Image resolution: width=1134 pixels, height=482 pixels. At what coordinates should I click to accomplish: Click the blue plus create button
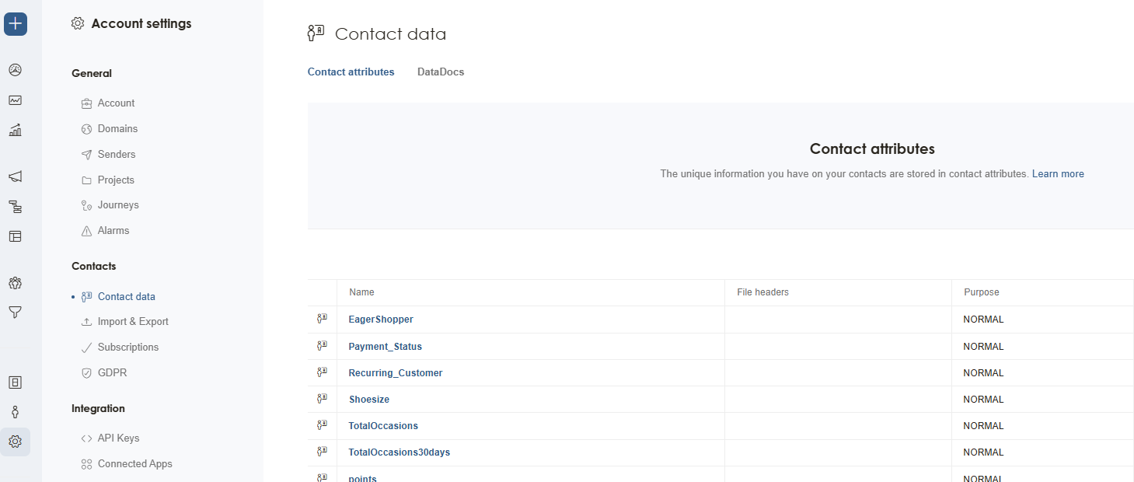point(16,24)
